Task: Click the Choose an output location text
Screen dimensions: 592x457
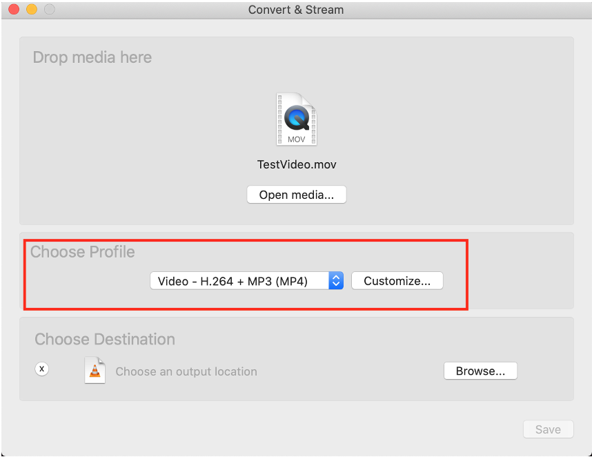Action: coord(186,371)
